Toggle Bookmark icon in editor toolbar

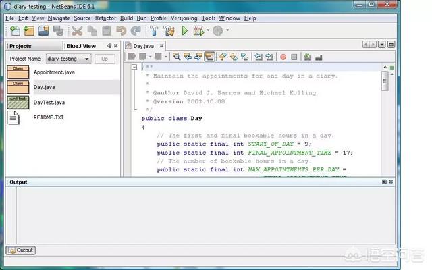tap(244, 57)
